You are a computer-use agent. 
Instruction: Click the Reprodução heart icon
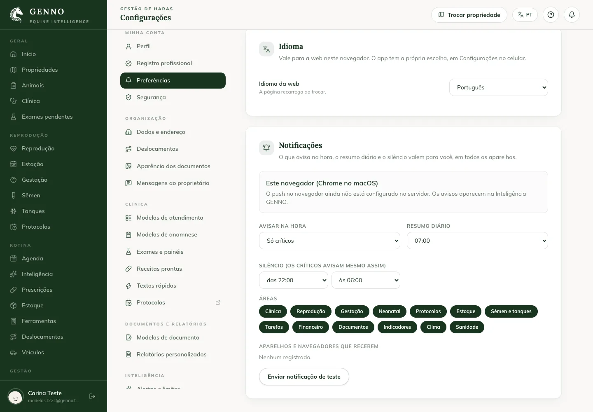pyautogui.click(x=14, y=148)
